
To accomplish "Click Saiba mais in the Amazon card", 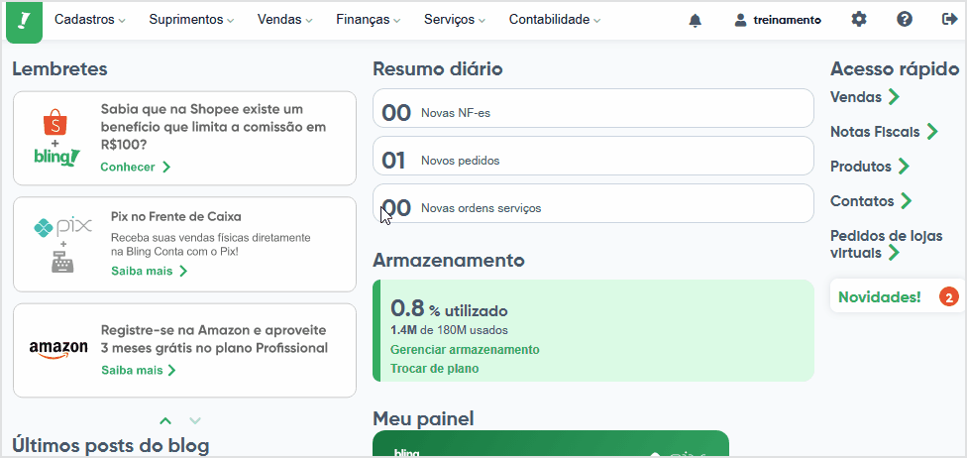I will (139, 371).
